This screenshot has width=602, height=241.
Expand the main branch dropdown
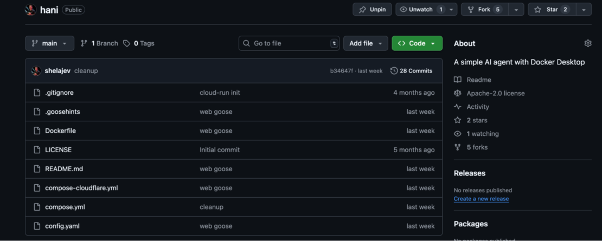coord(49,43)
